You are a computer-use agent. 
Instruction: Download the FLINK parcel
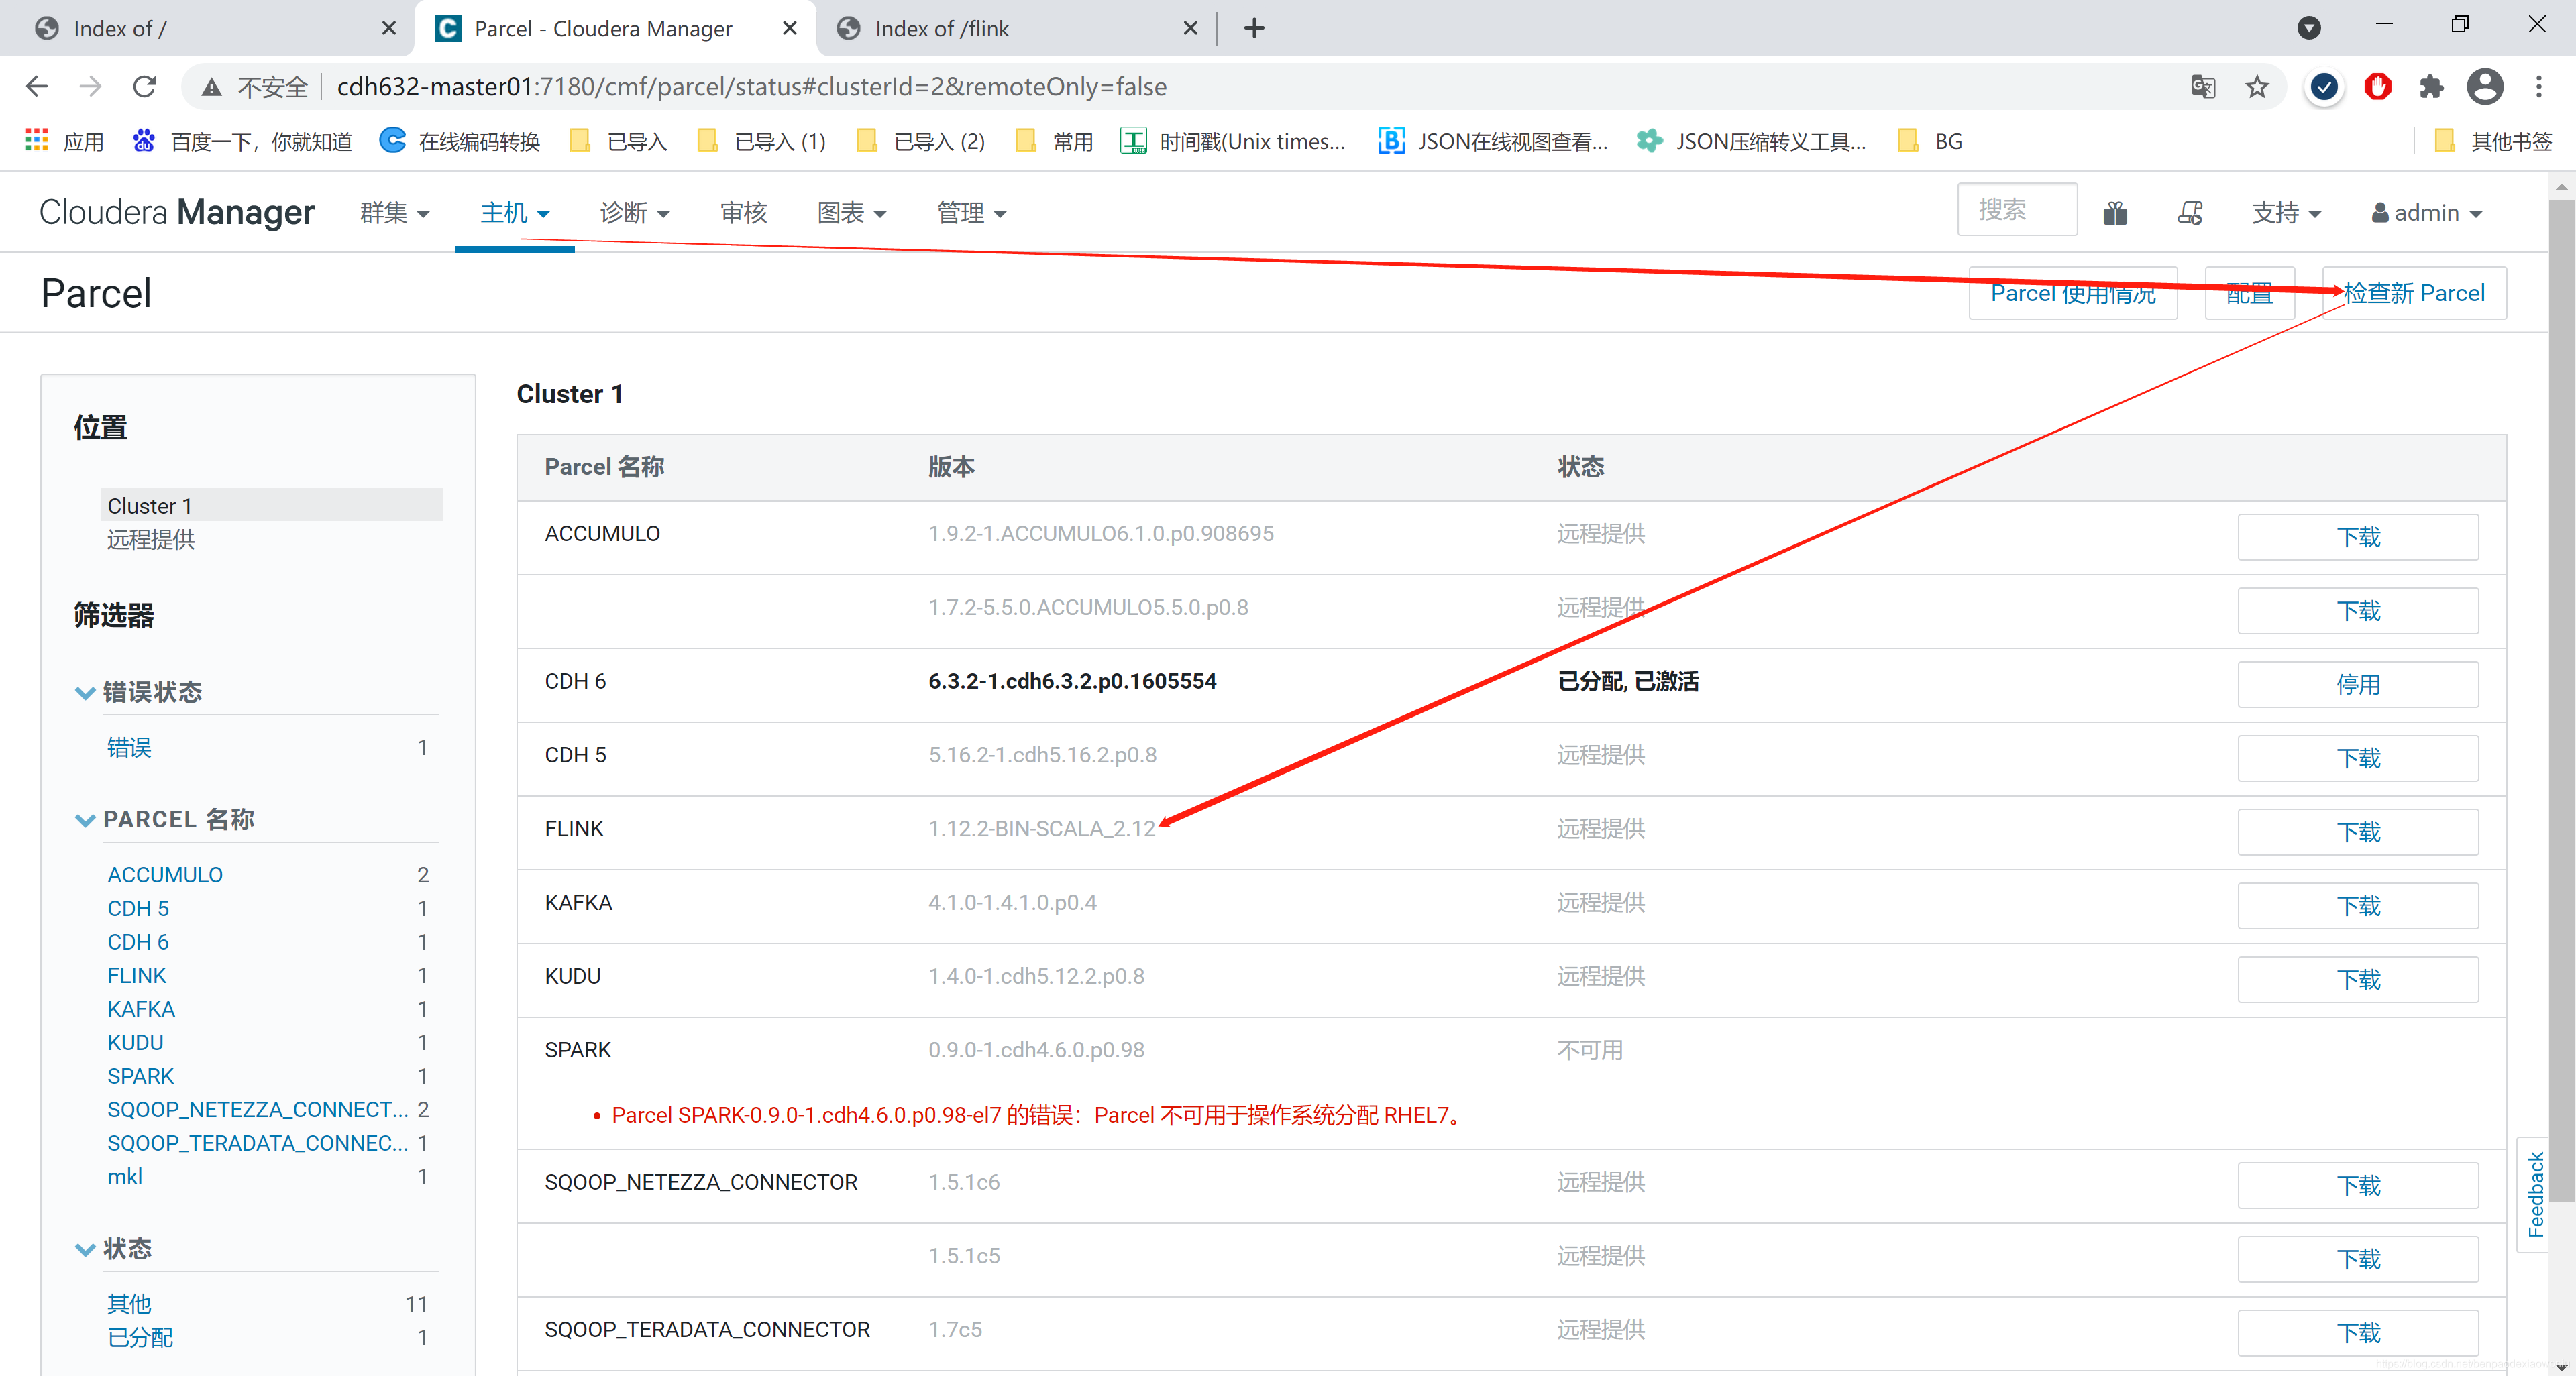tap(2358, 832)
